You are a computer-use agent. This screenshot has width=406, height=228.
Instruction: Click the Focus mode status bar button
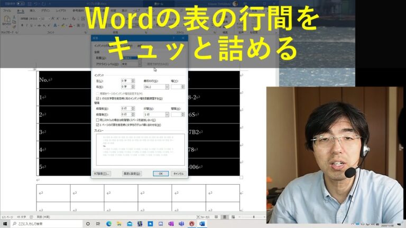(x=203, y=217)
